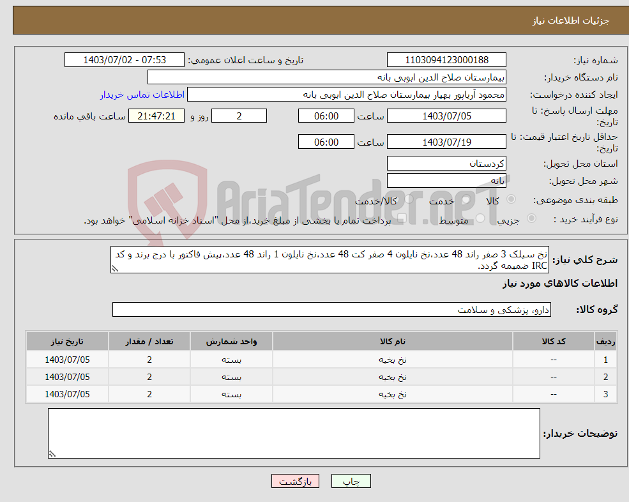Screen dimensions: 629x502
Task: Click the request number field 1103094123000188
Action: [x=446, y=60]
